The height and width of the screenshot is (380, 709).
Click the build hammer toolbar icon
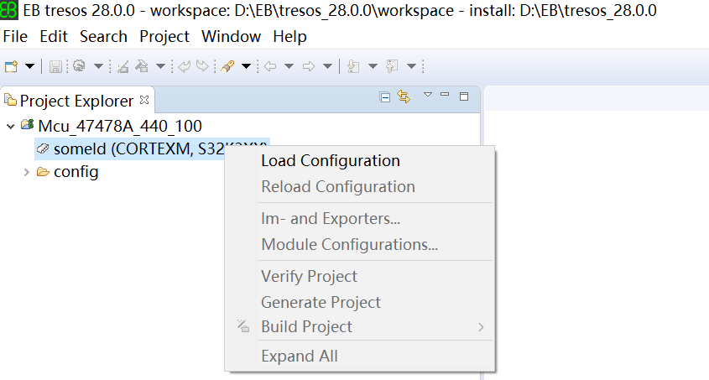[x=142, y=66]
